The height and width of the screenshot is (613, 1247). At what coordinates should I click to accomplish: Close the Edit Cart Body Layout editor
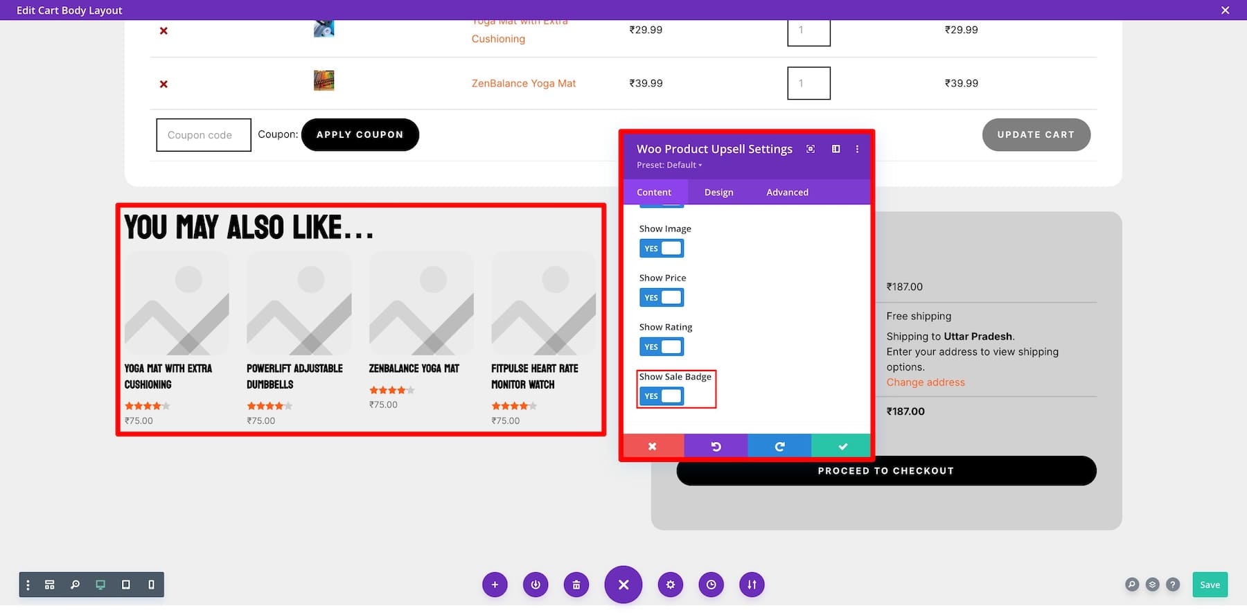coord(1225,10)
